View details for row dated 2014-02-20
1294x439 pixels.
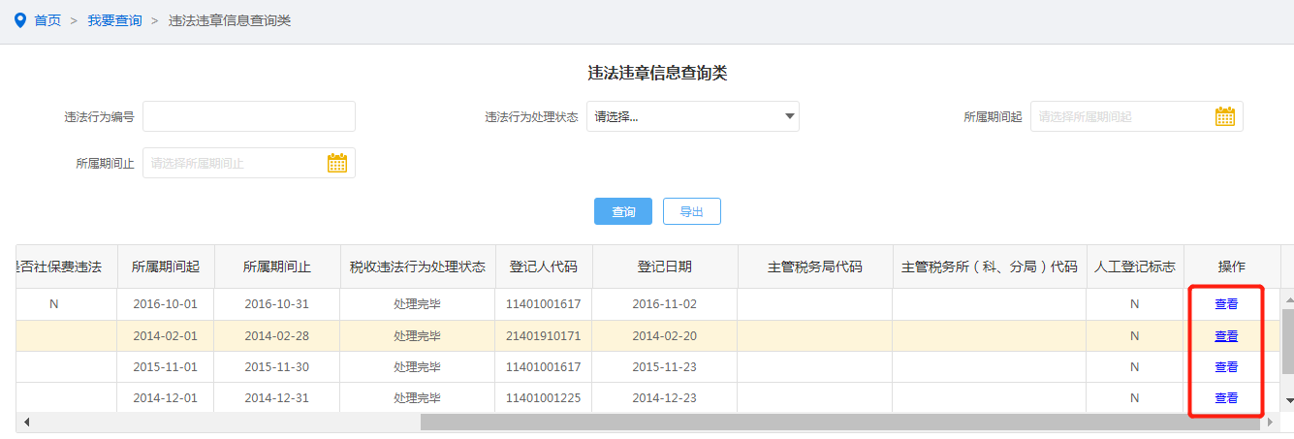(x=1226, y=336)
